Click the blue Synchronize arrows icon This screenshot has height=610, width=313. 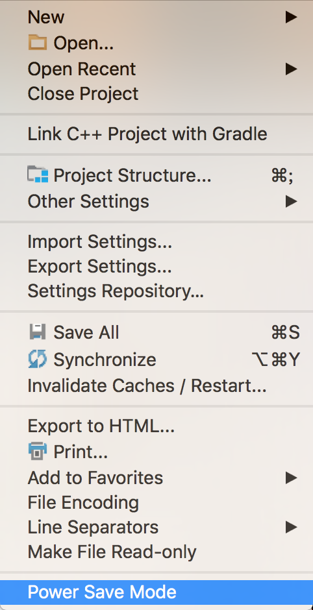(x=38, y=359)
